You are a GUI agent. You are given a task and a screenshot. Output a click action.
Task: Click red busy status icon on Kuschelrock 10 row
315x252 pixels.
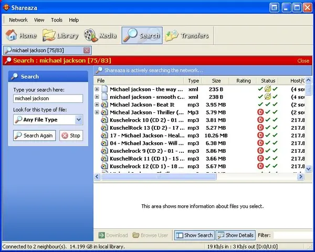click(x=260, y=120)
